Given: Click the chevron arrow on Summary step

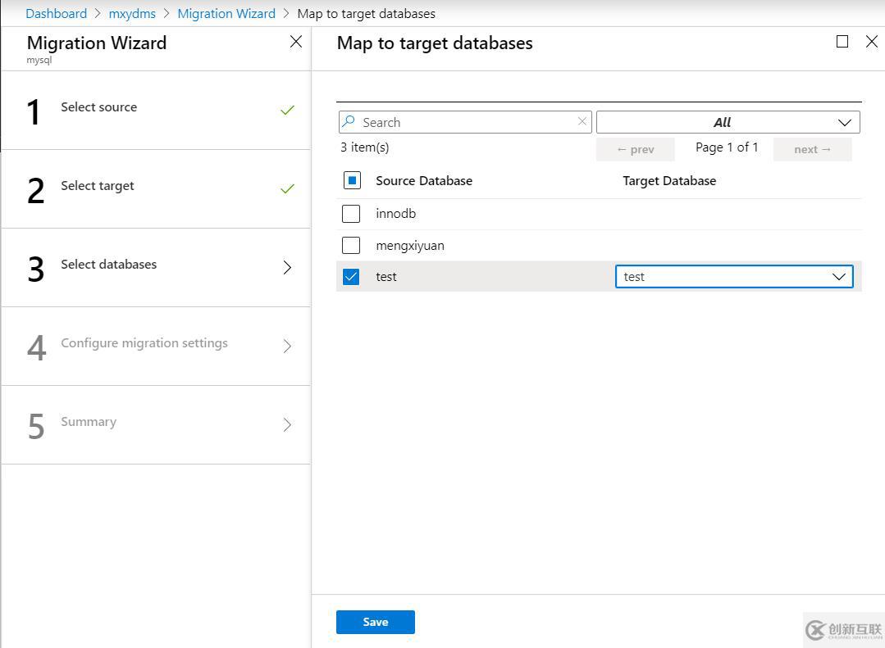Looking at the screenshot, I should coord(287,424).
